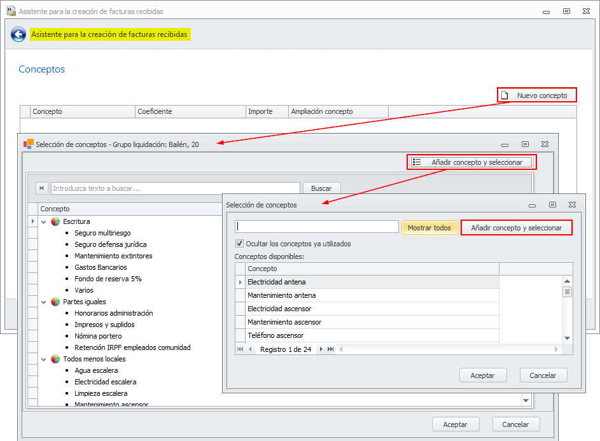
Task: Click the Escritura group pie icon
Action: (55, 221)
